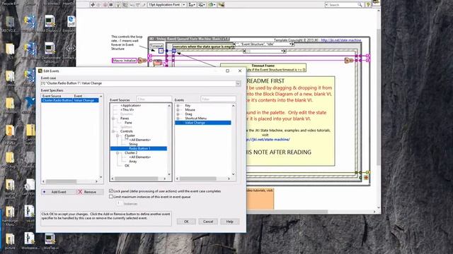453x254 pixels.
Task: Click the context help question mark icon
Action: click(x=368, y=5)
